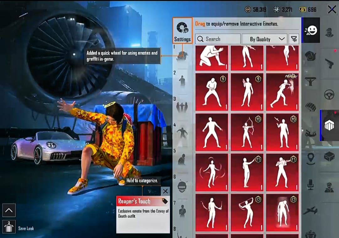Select quick wheel slot 2
Screen dimensions: 339x238
[x=182, y=81]
